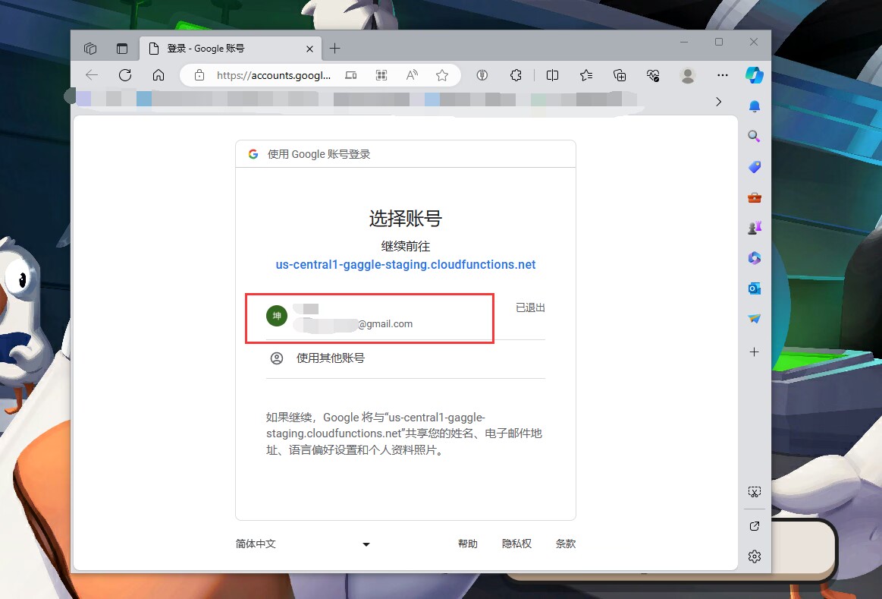Add this page to favorites

pyautogui.click(x=442, y=75)
